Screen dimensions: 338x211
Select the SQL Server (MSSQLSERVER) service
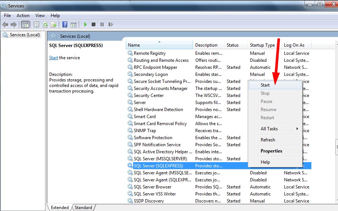pyautogui.click(x=160, y=158)
